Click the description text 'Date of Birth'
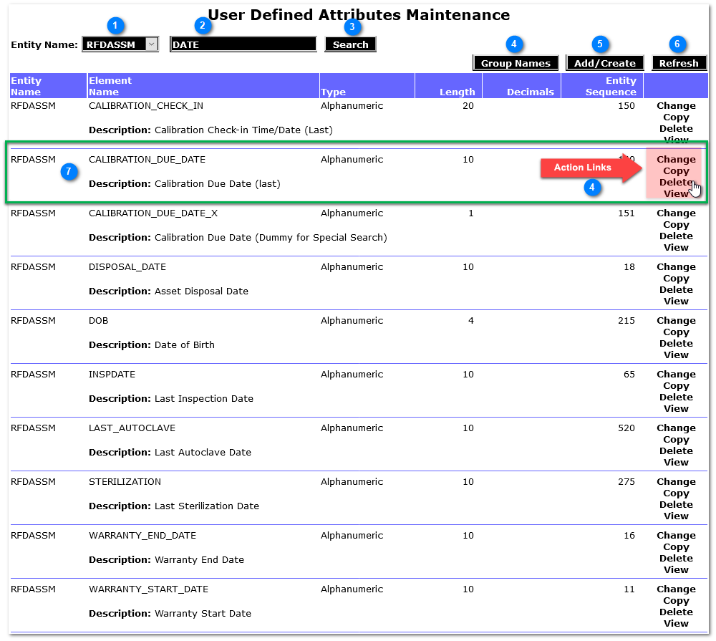Image resolution: width=716 pixels, height=641 pixels. (x=185, y=345)
